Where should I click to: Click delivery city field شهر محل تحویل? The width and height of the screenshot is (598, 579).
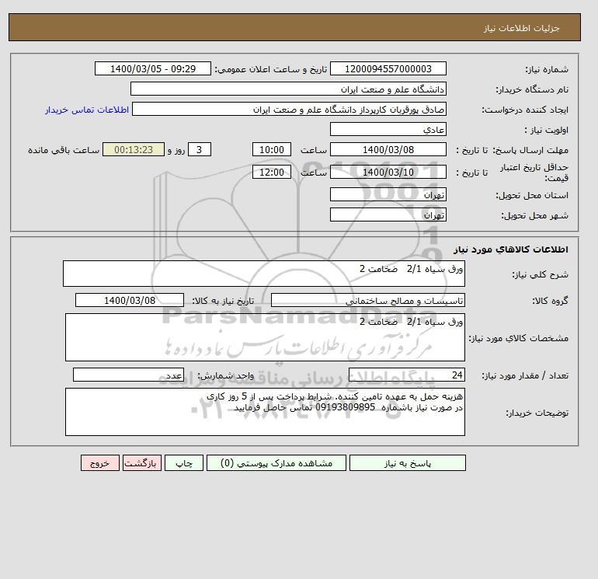pyautogui.click(x=388, y=215)
